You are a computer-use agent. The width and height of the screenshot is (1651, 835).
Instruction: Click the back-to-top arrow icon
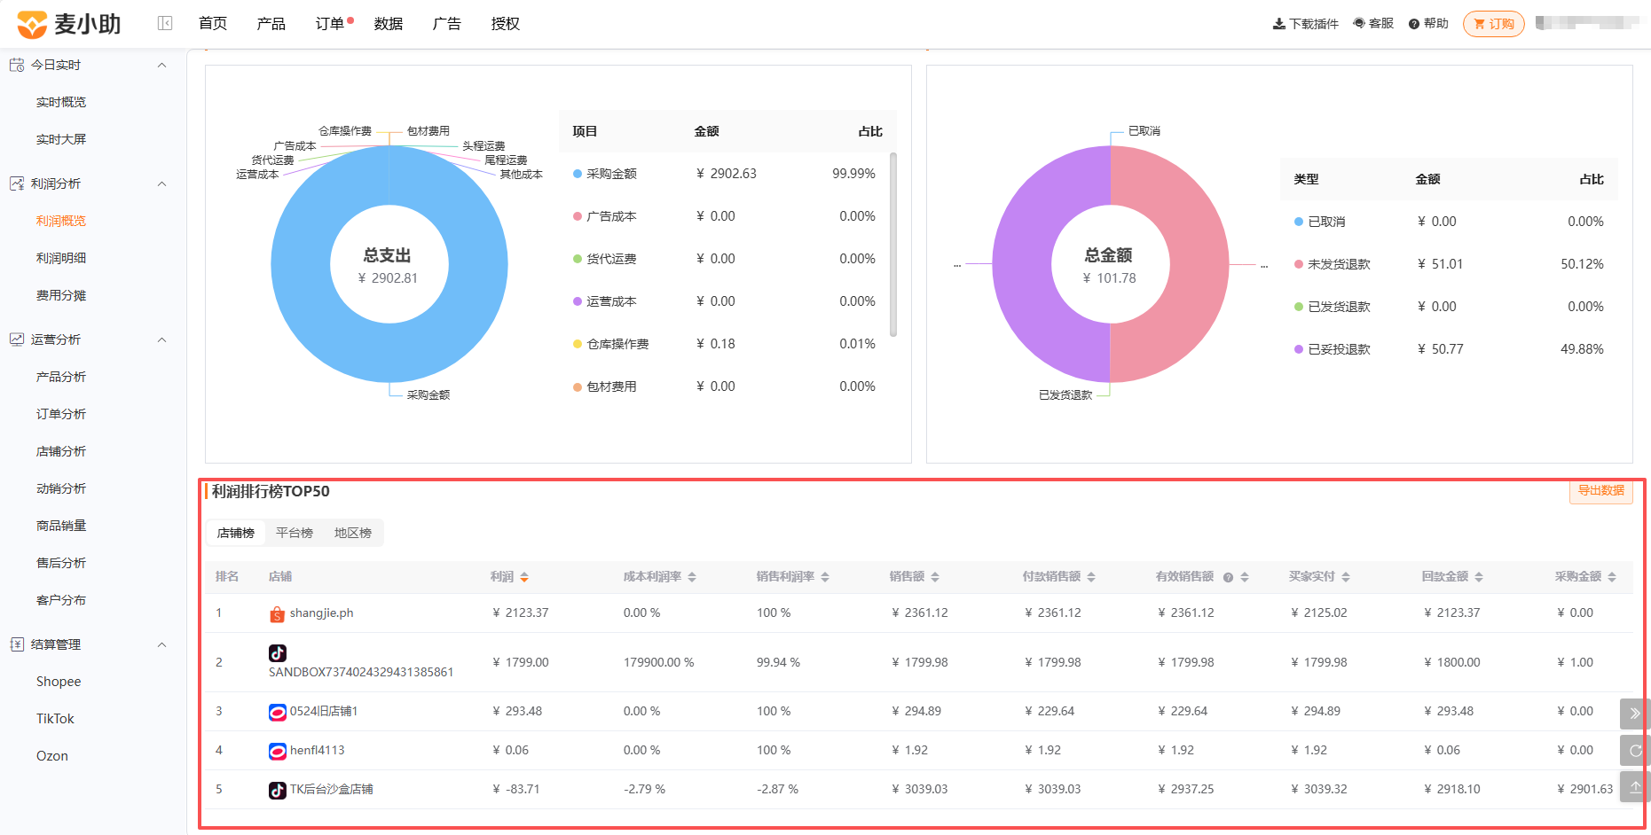pyautogui.click(x=1634, y=786)
